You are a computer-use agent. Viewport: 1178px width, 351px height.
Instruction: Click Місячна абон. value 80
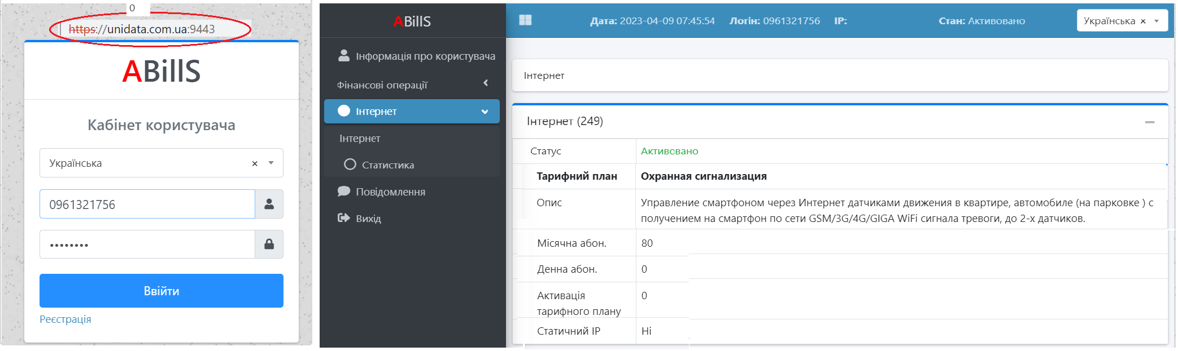tap(647, 243)
